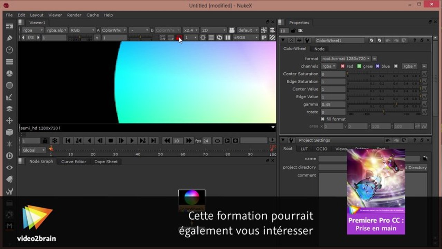This screenshot has width=442, height=249.
Task: Click the ColorWheel1 wrench icon
Action: tap(308, 40)
